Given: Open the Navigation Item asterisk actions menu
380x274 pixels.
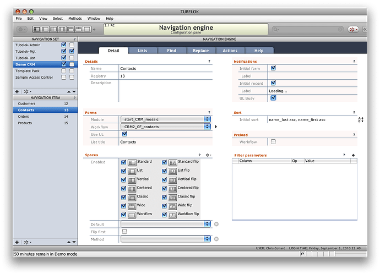Looking at the screenshot, I should (27, 242).
